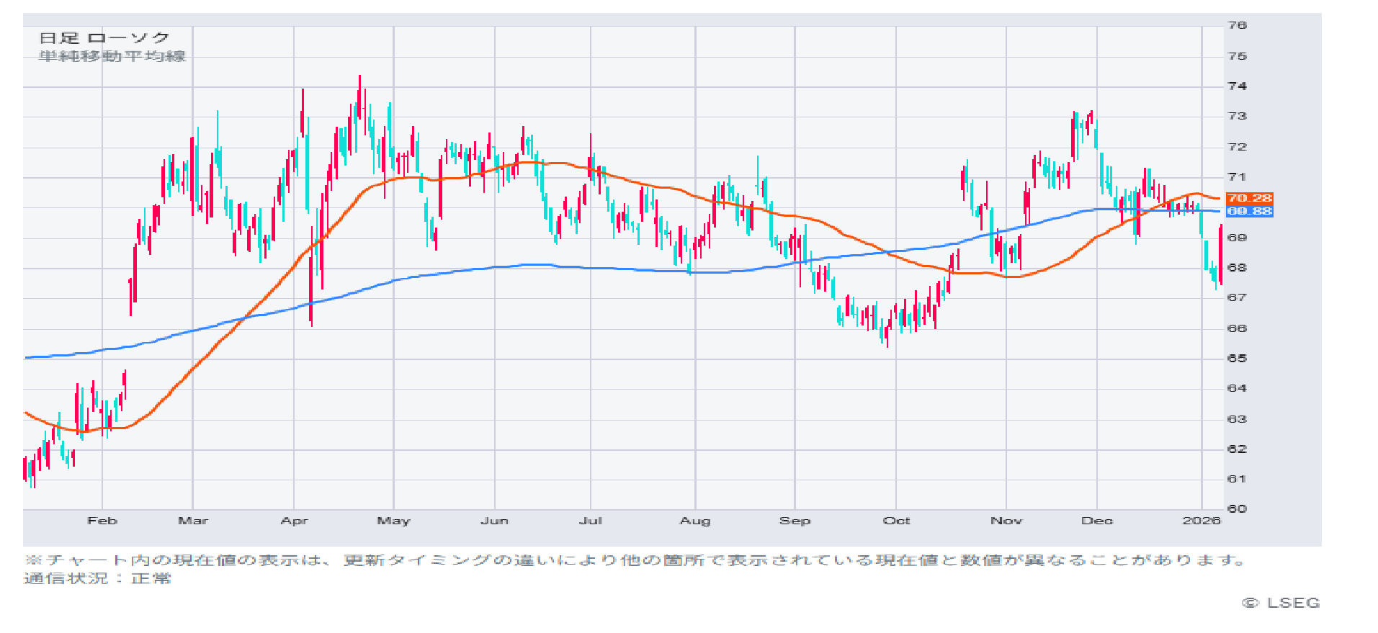Select the Feb marker on the time axis
This screenshot has width=1378, height=633.
[x=102, y=521]
